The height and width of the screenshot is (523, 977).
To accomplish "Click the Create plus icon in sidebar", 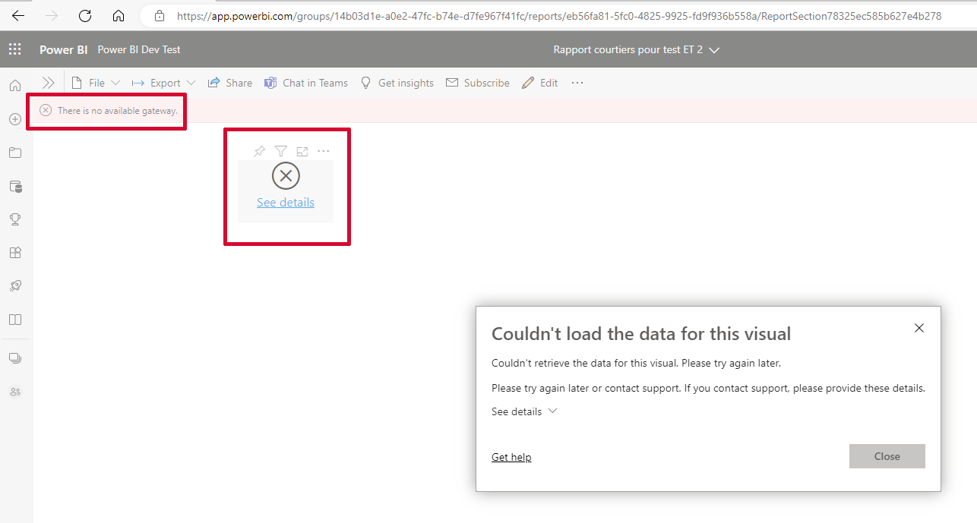I will (15, 119).
